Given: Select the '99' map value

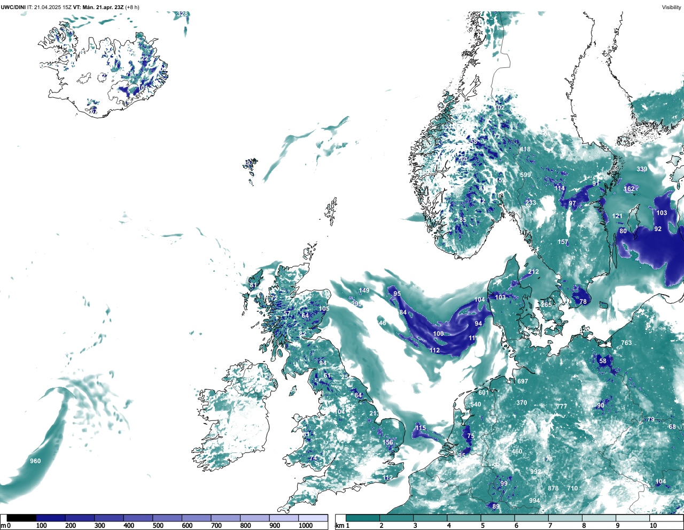Looking at the screenshot, I should [x=504, y=483].
